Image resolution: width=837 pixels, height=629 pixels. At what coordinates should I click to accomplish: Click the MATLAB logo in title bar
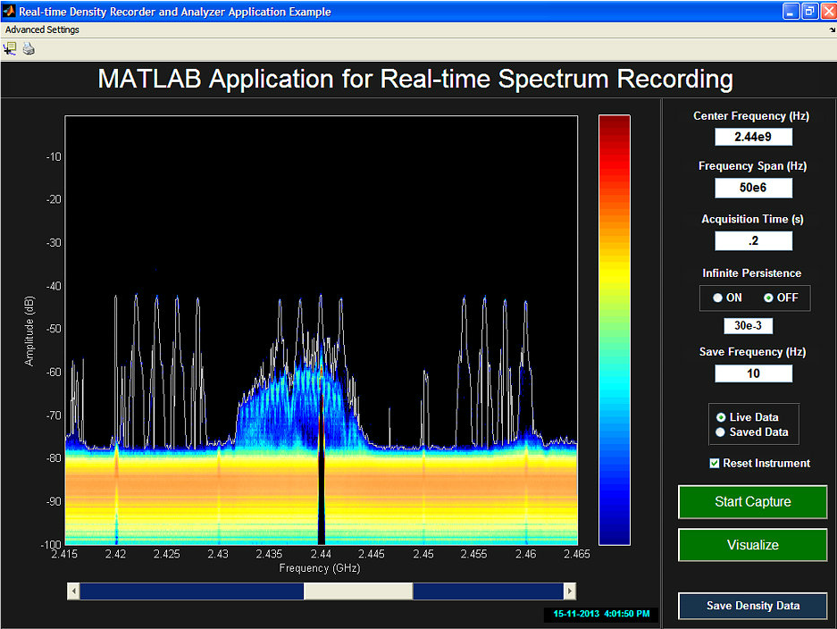(x=9, y=12)
